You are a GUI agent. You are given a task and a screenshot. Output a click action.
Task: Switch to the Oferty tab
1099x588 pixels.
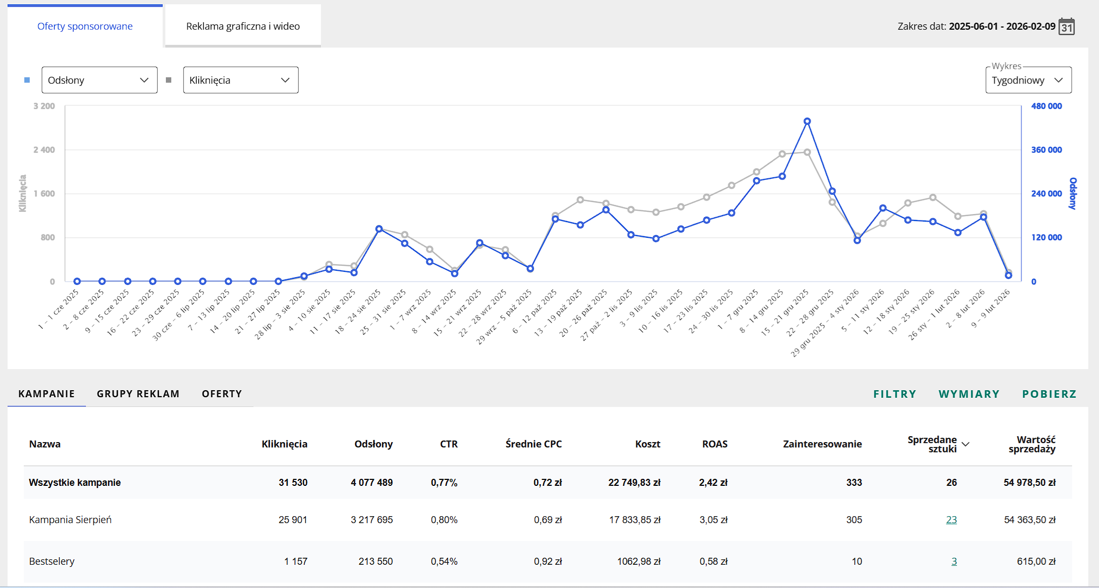coord(222,394)
